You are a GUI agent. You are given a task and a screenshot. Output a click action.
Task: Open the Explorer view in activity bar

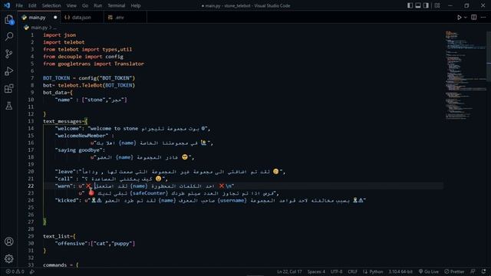coord(8,19)
